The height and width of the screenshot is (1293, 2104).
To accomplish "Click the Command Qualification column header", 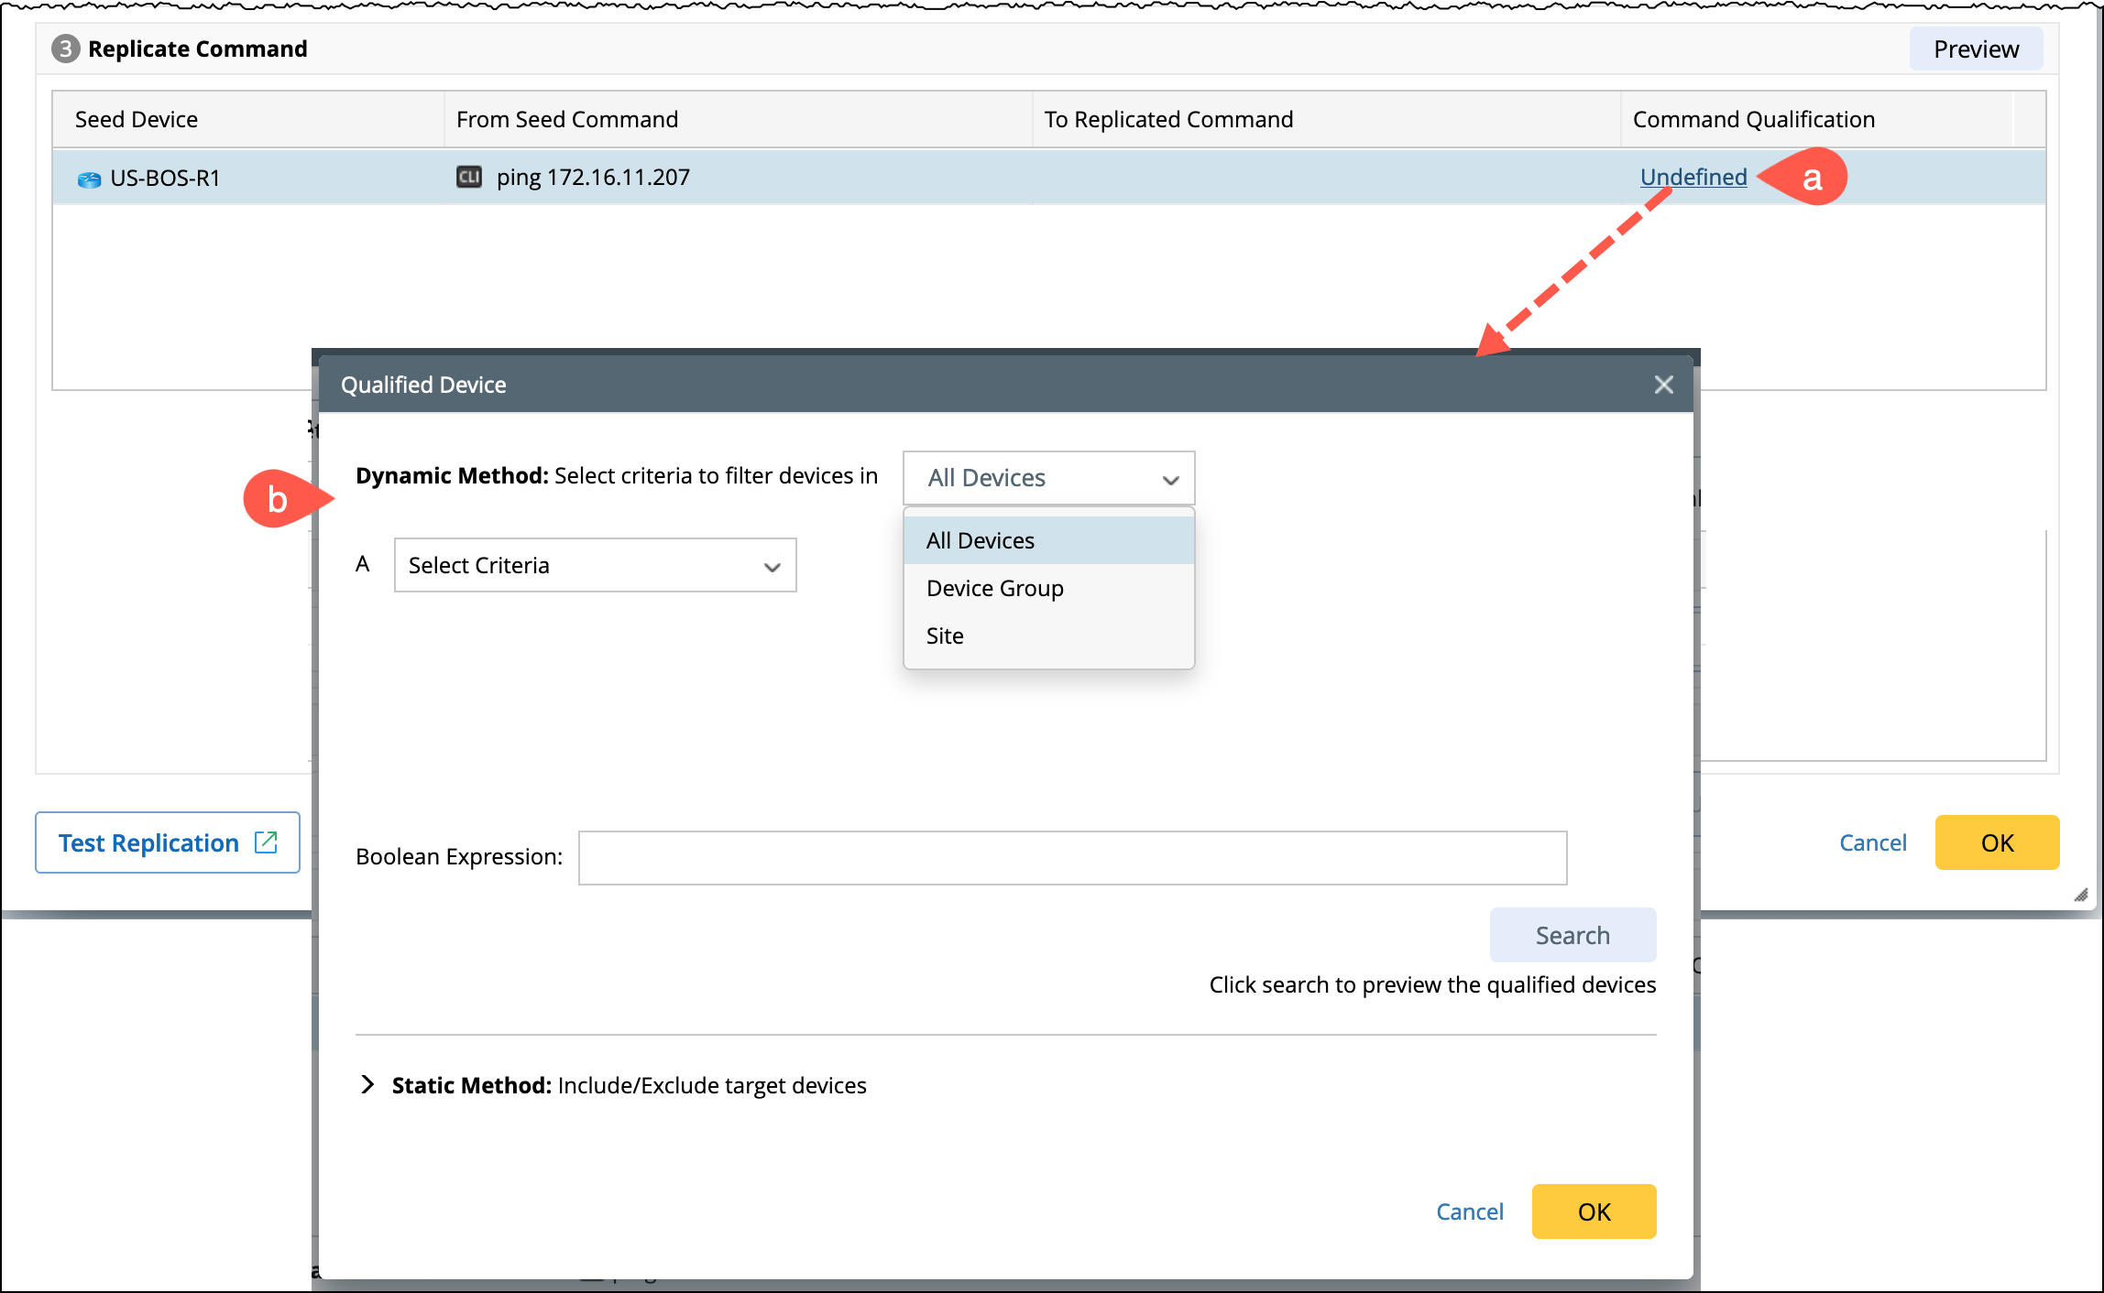I will pyautogui.click(x=1753, y=119).
